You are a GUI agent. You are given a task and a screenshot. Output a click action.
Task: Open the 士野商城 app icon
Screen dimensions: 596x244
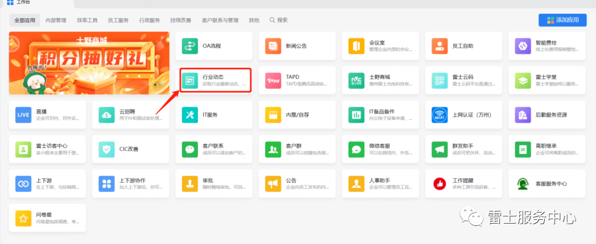pyautogui.click(x=355, y=81)
